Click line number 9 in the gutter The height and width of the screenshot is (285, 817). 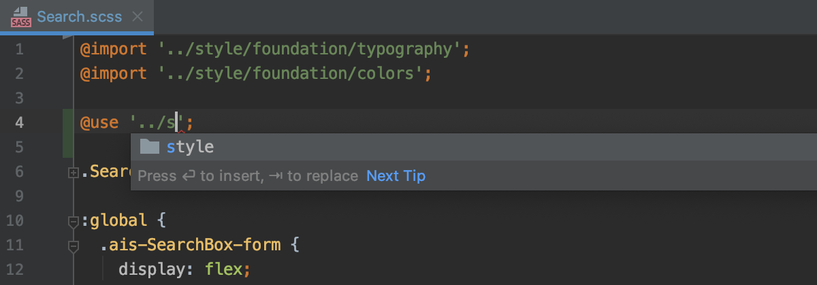(18, 196)
